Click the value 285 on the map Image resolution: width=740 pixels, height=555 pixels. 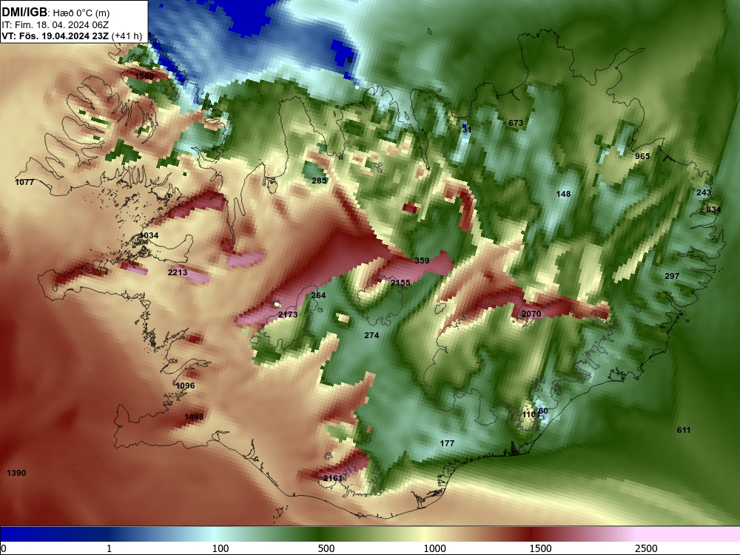(319, 181)
